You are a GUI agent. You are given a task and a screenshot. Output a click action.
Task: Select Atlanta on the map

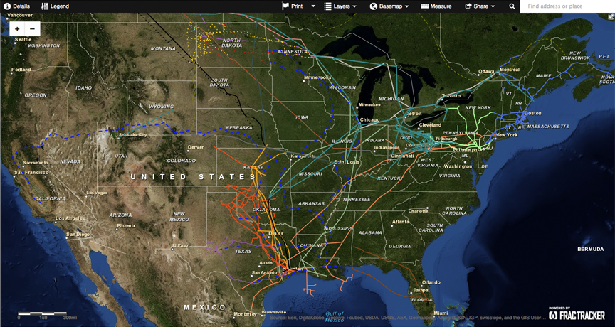tap(401, 221)
